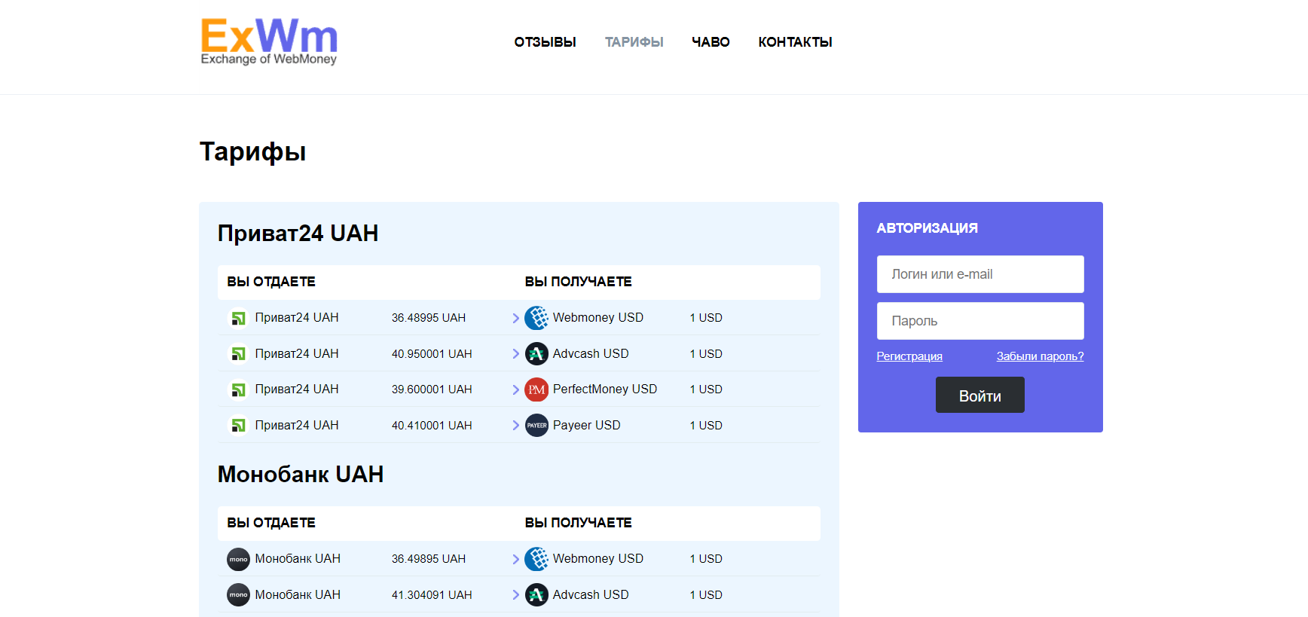Screen dimensions: 1308x617
Task: Open the Тарифы menu item
Action: coord(634,42)
